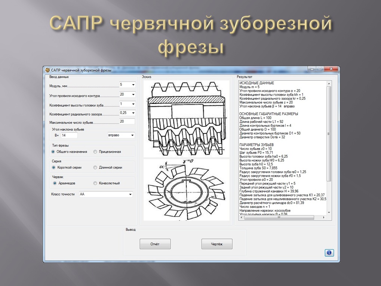
Task: Click the line Число заходов n = 1
Action: tap(255, 207)
